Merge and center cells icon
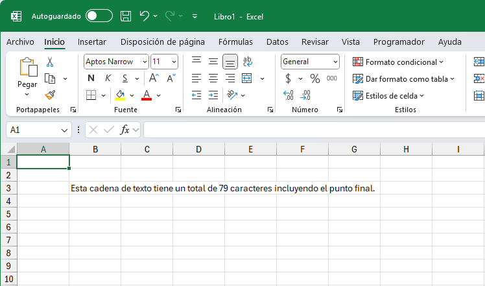The image size is (485, 286). point(247,78)
